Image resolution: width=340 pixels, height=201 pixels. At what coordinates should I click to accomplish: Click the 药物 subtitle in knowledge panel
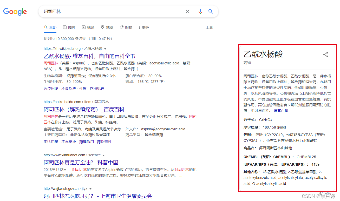pyautogui.click(x=247, y=63)
